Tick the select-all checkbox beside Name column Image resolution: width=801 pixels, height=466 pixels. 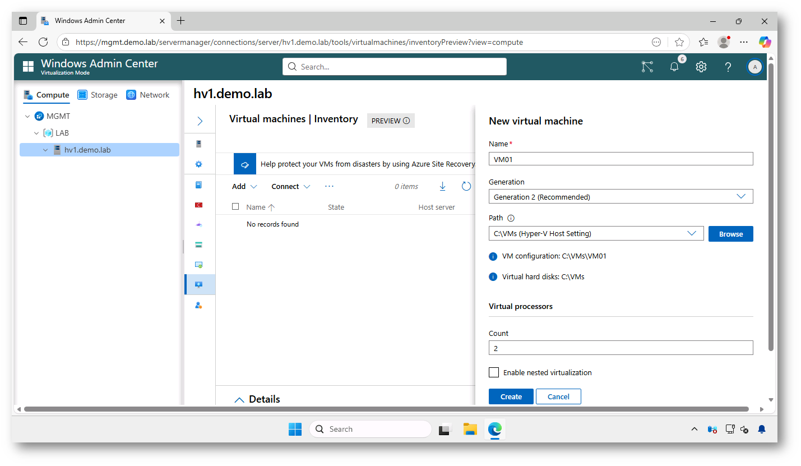click(x=235, y=207)
